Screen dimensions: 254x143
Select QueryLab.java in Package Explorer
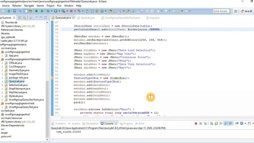pos(17,81)
